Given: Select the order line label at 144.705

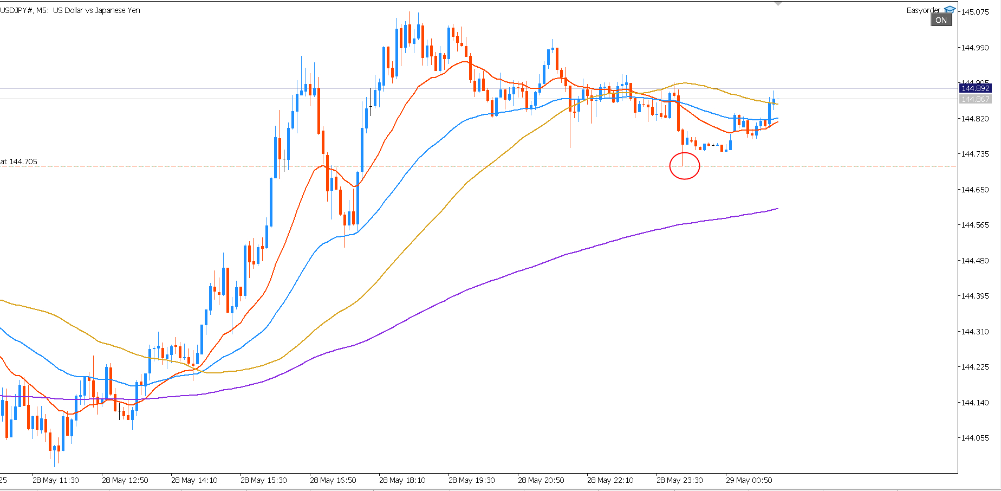Looking at the screenshot, I should coord(19,161).
